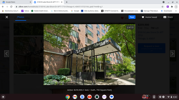The image size is (179, 100).
Task: Open the ChromeOS launcher button
Action: [x=3, y=97]
